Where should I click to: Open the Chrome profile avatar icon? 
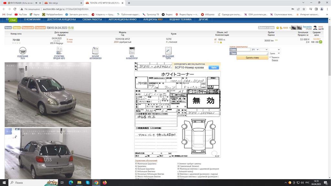pos(322,9)
